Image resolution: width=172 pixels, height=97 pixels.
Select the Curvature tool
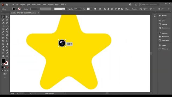7,23
